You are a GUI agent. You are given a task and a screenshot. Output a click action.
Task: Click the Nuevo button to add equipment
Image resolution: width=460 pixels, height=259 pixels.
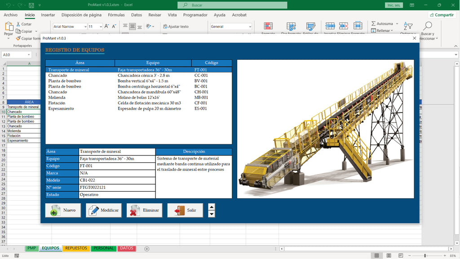[x=63, y=210]
